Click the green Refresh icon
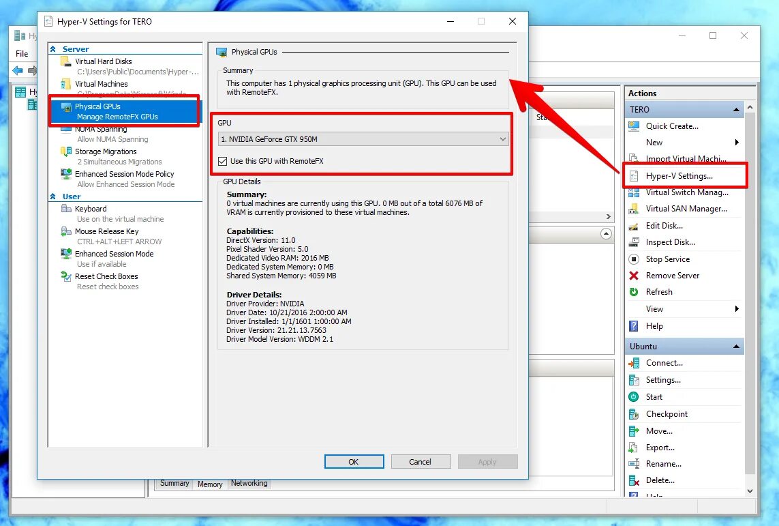Screen dimensions: 779x526 (x=634, y=292)
